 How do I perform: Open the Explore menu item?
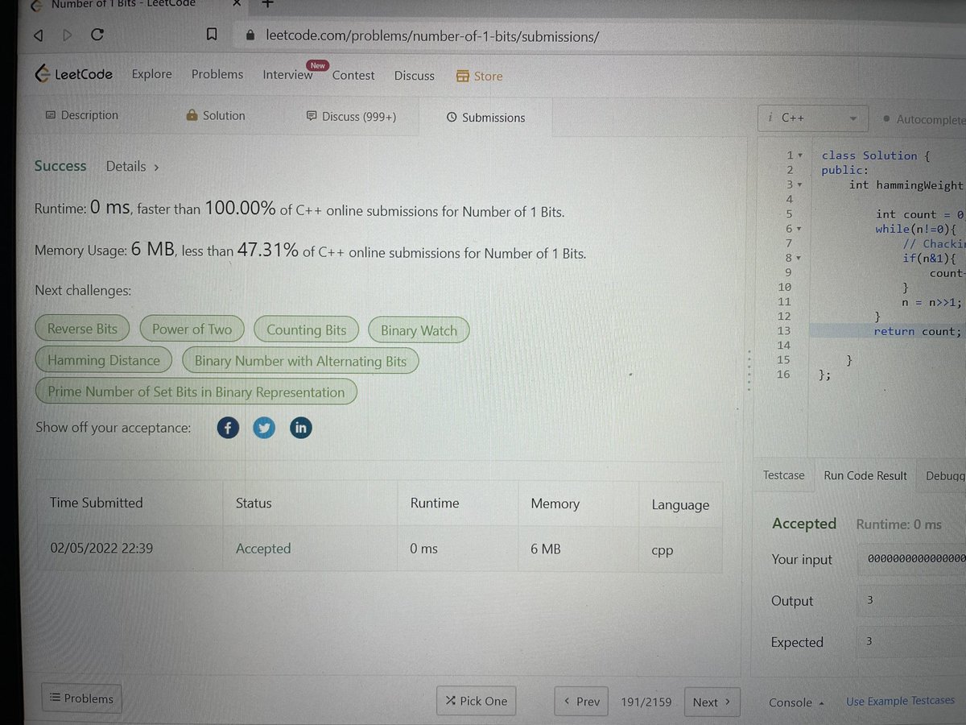(x=151, y=74)
